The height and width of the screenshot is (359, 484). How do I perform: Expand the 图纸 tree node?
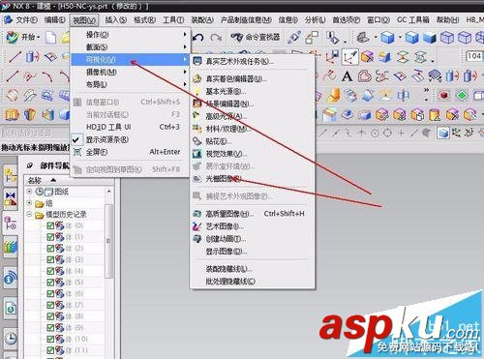pyautogui.click(x=29, y=192)
